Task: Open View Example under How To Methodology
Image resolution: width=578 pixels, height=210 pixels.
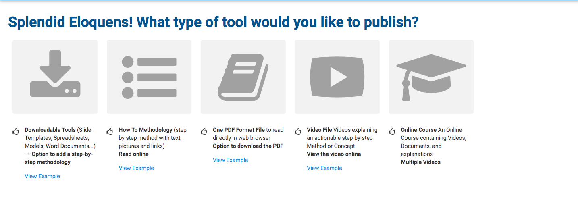Action: pos(136,168)
